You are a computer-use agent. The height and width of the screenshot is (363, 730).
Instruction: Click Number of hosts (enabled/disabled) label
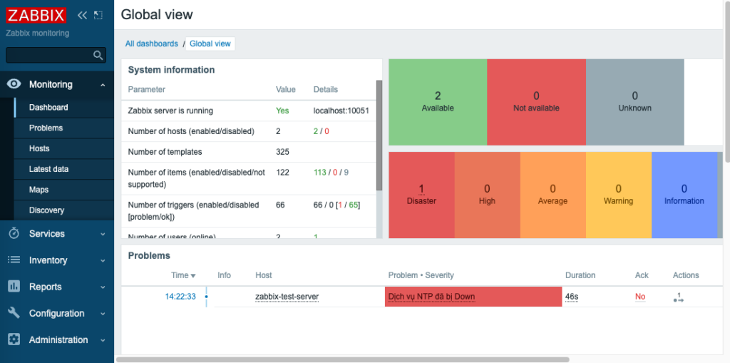tap(191, 131)
